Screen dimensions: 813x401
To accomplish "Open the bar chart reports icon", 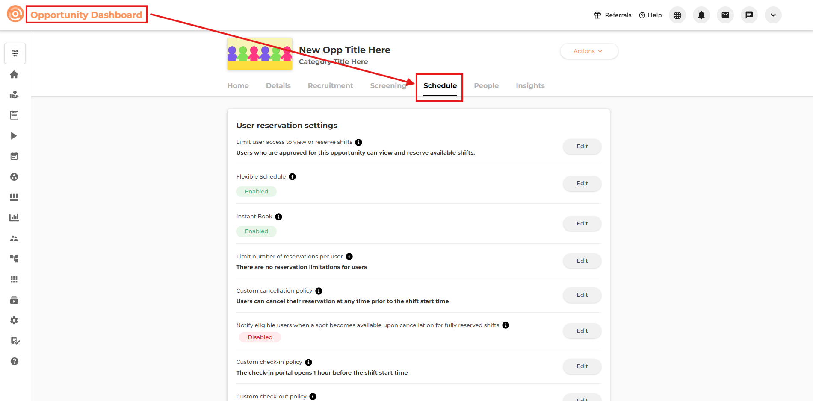I will 14,218.
